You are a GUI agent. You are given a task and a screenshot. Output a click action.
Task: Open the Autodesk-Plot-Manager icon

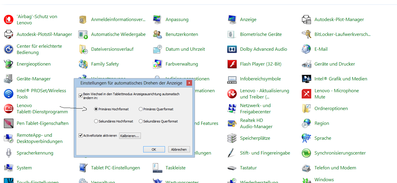click(306, 20)
